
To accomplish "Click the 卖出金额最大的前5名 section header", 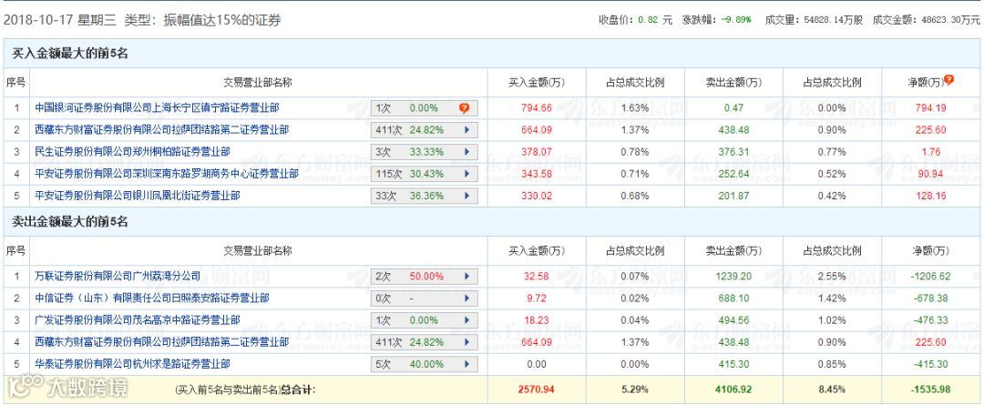I will pyautogui.click(x=70, y=222).
